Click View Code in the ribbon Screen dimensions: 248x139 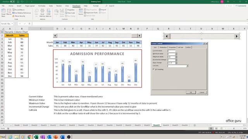coord(70,13)
